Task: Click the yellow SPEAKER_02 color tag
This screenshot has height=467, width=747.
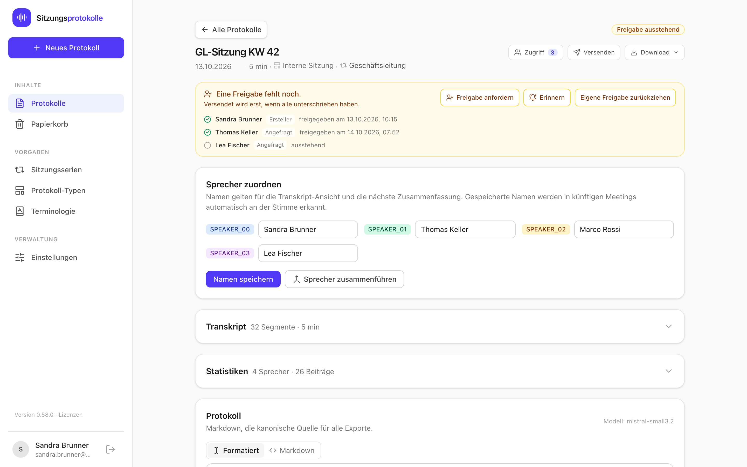Action: (x=546, y=230)
